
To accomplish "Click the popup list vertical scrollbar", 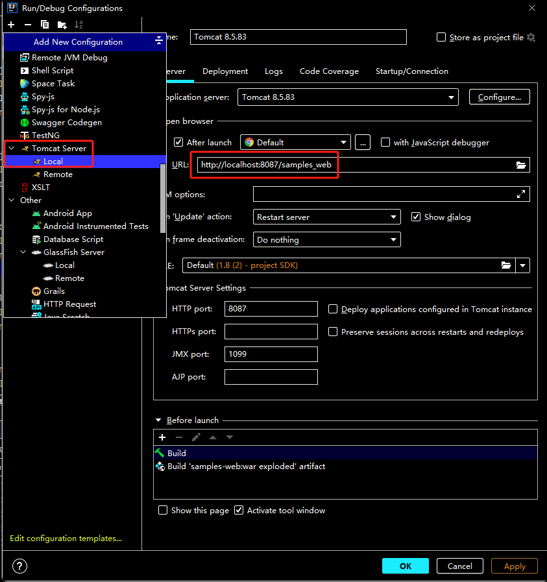I will coord(162,199).
